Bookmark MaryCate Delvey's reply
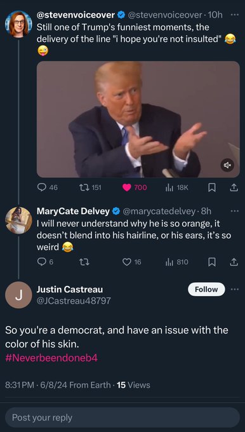Screen dimensions: 245x432 (x=211, y=262)
